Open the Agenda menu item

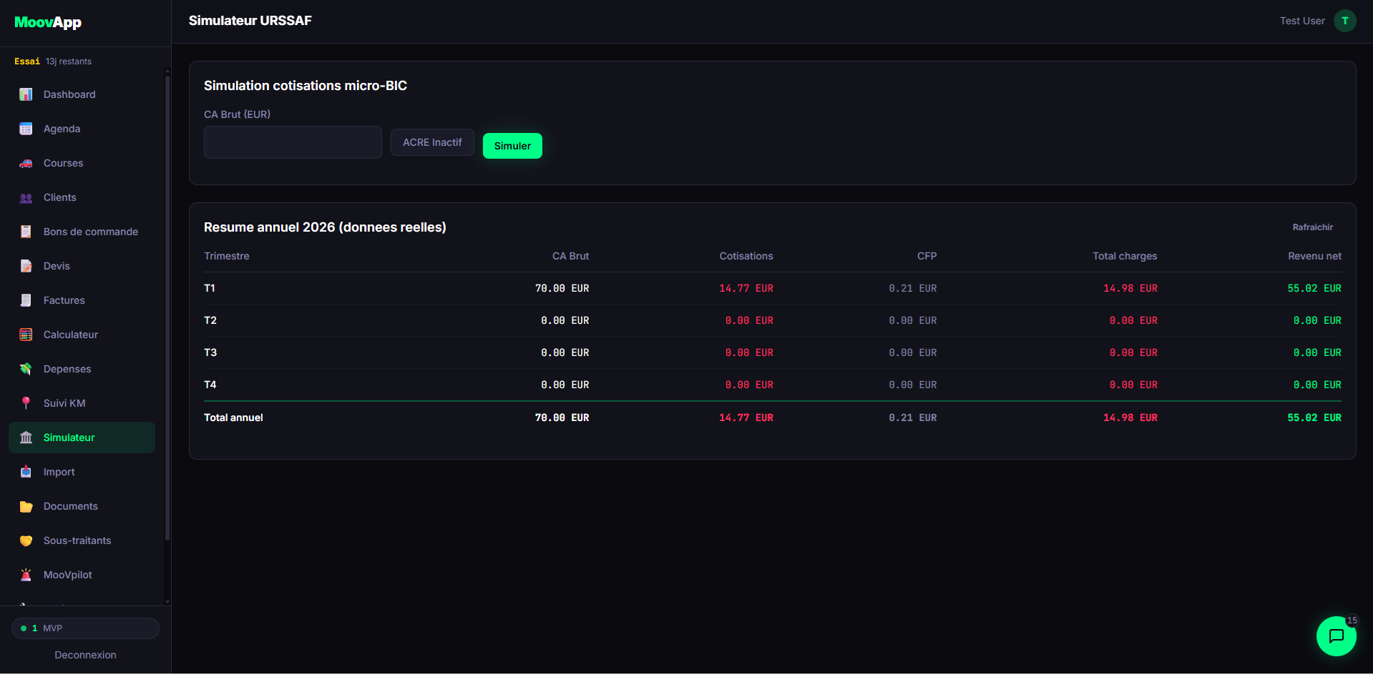[x=82, y=129]
